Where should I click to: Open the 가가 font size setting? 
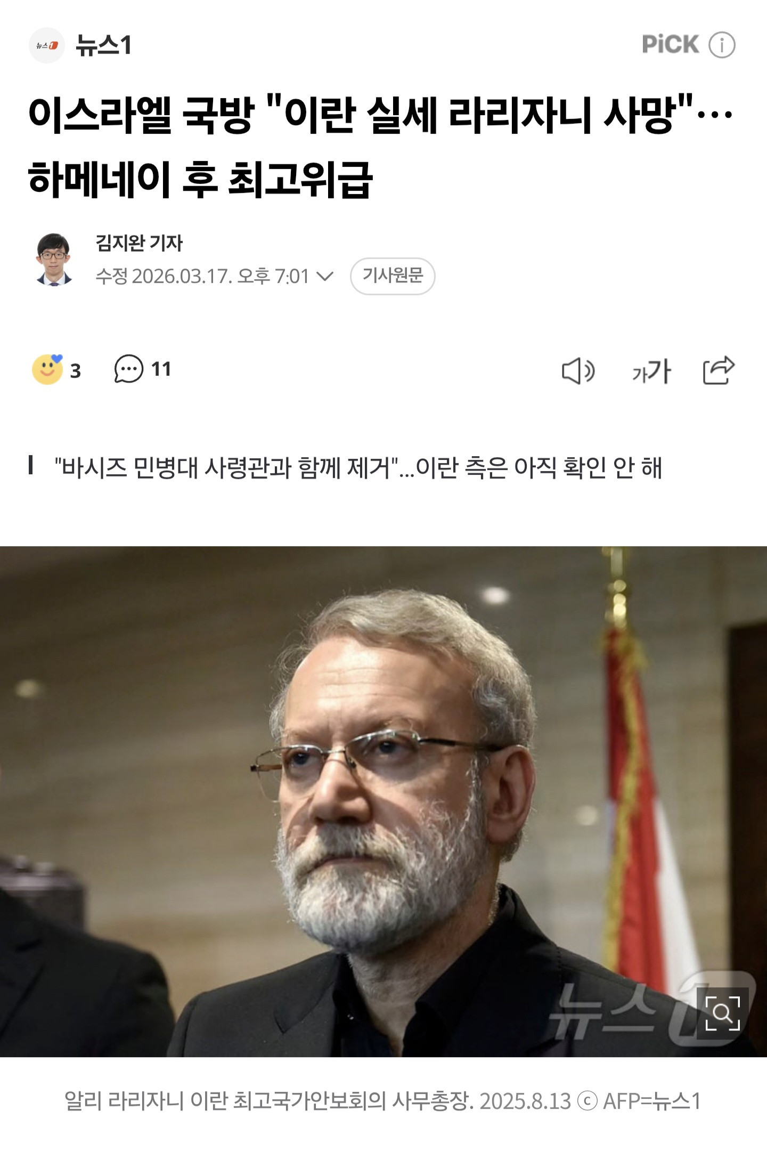click(651, 371)
